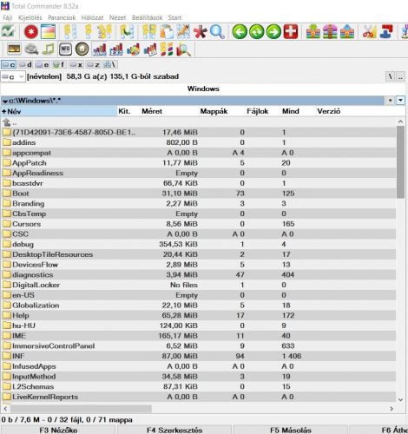Viewport: 408px width, 434px height.
Task: Switch to drive d button
Action: pyautogui.click(x=25, y=64)
